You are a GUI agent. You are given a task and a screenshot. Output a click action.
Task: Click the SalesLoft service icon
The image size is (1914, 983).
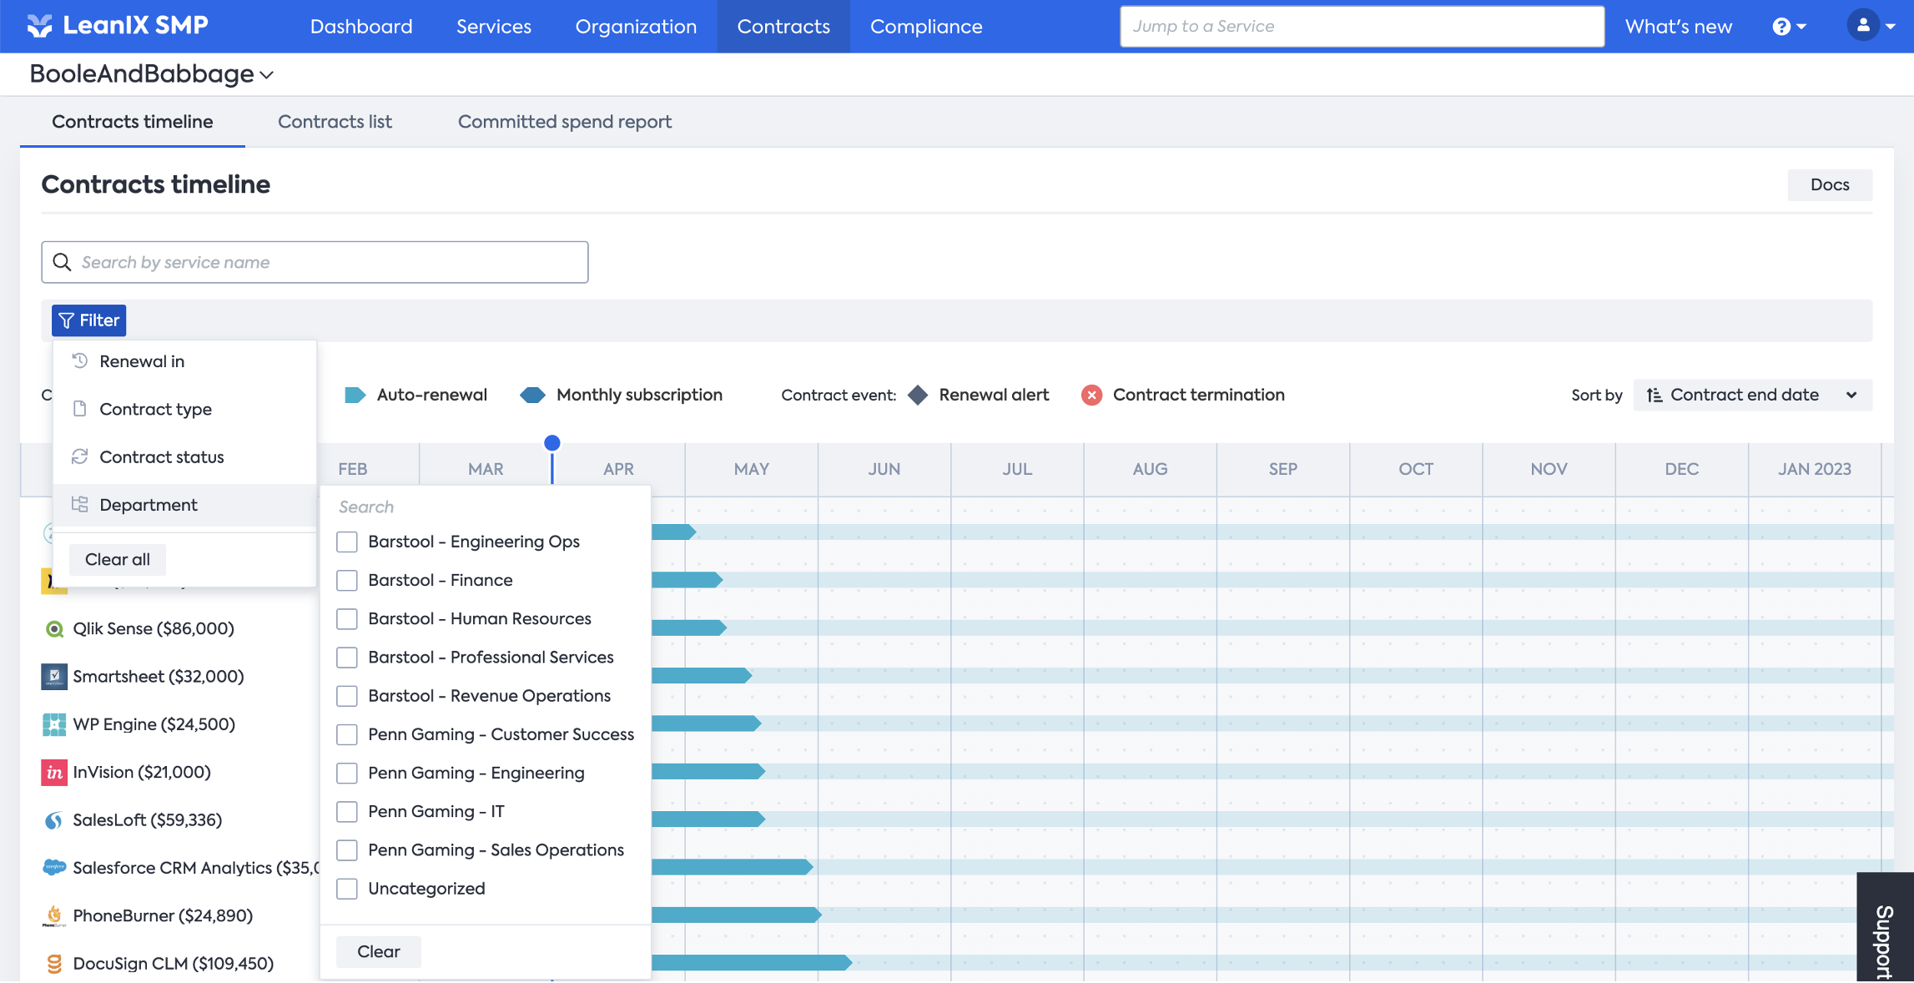coord(54,820)
